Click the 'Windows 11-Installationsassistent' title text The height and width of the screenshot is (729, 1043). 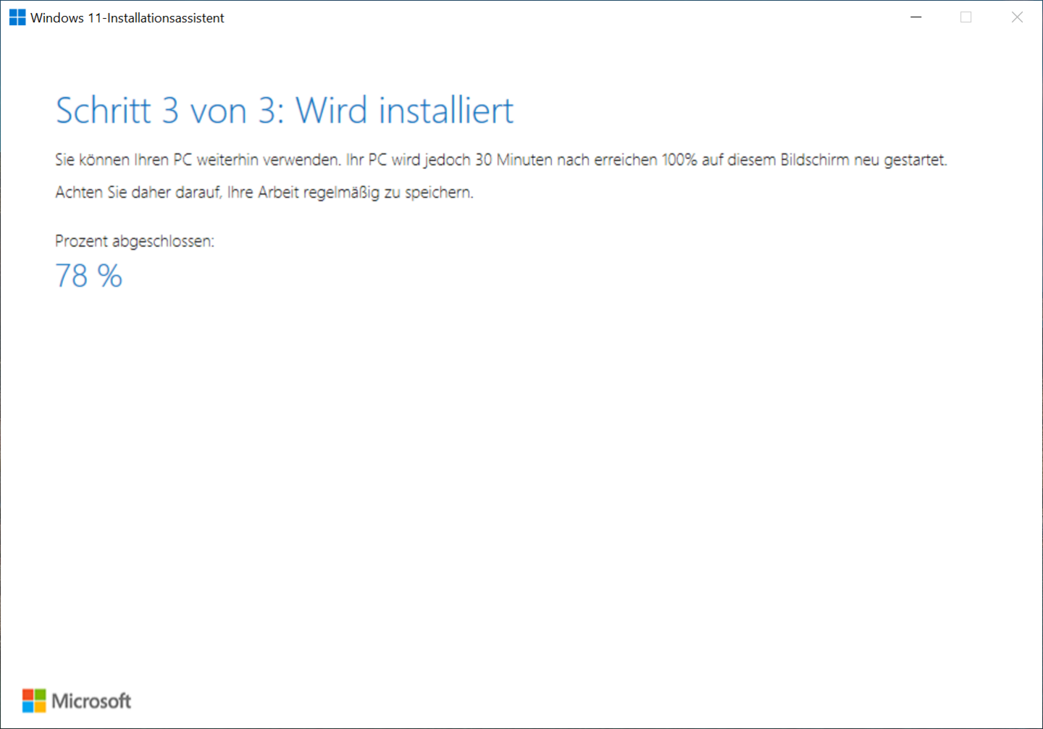[x=127, y=18]
